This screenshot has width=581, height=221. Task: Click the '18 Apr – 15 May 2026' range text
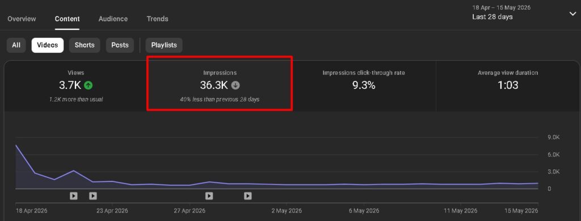click(x=501, y=7)
